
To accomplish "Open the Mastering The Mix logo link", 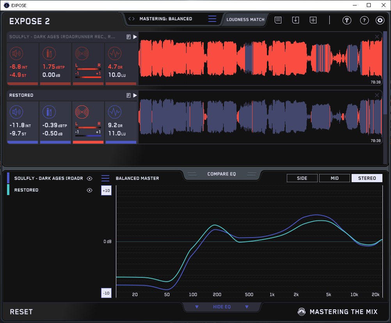I will pyautogui.click(x=338, y=312).
